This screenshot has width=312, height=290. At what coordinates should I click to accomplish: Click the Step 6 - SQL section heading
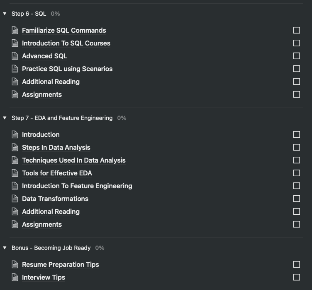(x=29, y=14)
